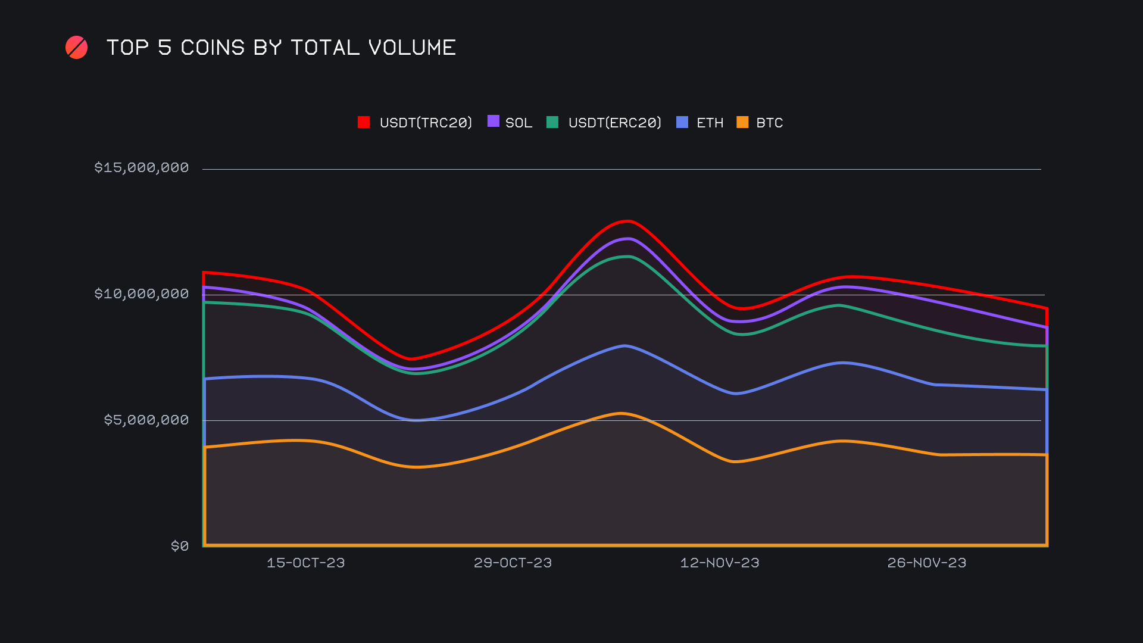The height and width of the screenshot is (643, 1143).
Task: Toggle the USDT(TRC20) legend label
Action: coord(426,123)
